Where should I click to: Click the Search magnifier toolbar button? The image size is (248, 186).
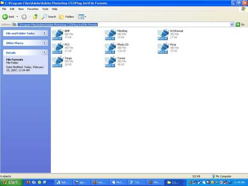click(x=49, y=17)
